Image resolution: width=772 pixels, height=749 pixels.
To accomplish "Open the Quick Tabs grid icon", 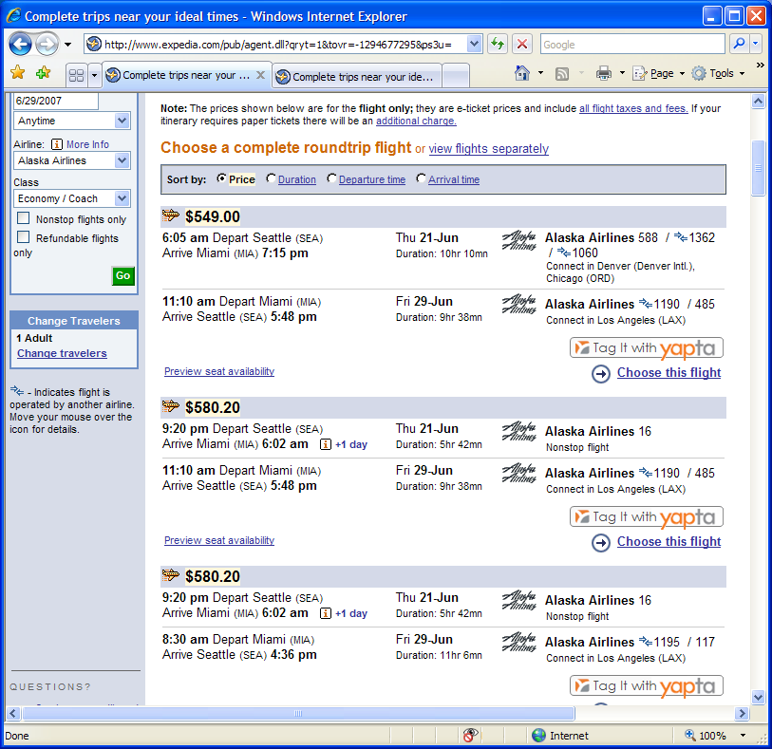I will point(76,75).
